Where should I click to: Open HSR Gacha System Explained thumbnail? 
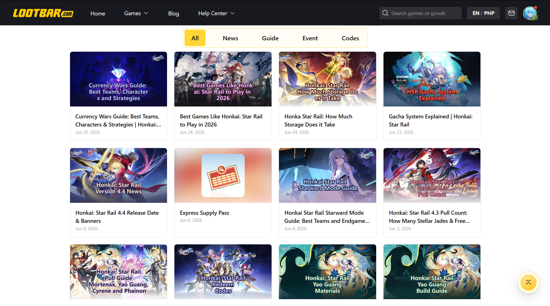point(432,79)
